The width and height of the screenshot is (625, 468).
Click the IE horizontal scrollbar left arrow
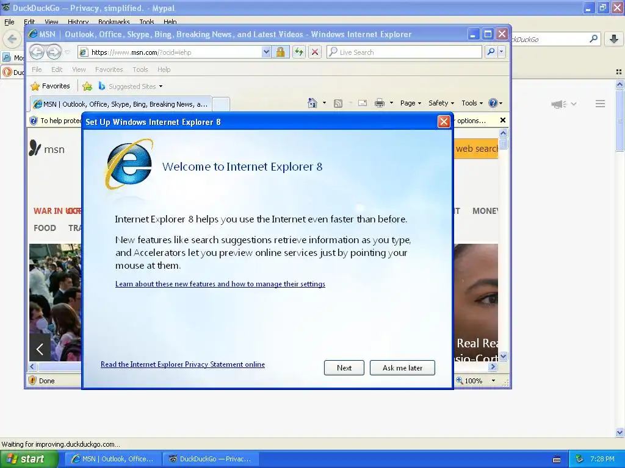[x=33, y=366]
